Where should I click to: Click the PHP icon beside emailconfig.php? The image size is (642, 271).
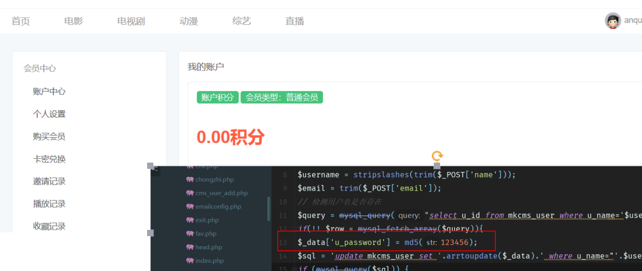pos(189,206)
